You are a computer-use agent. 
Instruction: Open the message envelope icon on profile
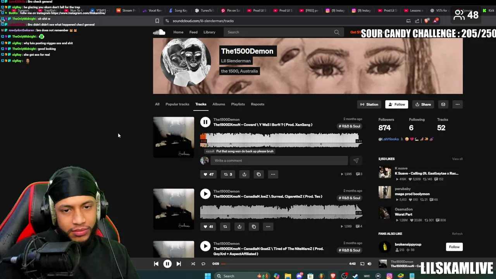click(443, 104)
